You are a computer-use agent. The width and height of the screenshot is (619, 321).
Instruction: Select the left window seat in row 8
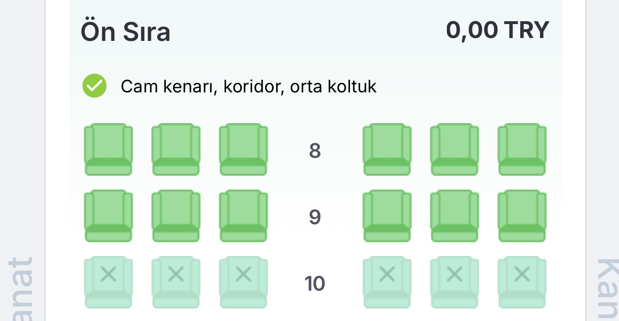[108, 150]
